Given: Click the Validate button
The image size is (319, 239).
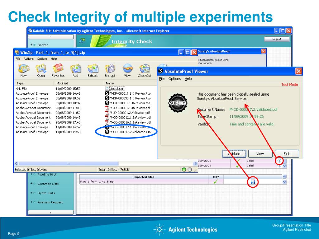Looking at the screenshot, I should click(x=234, y=154).
